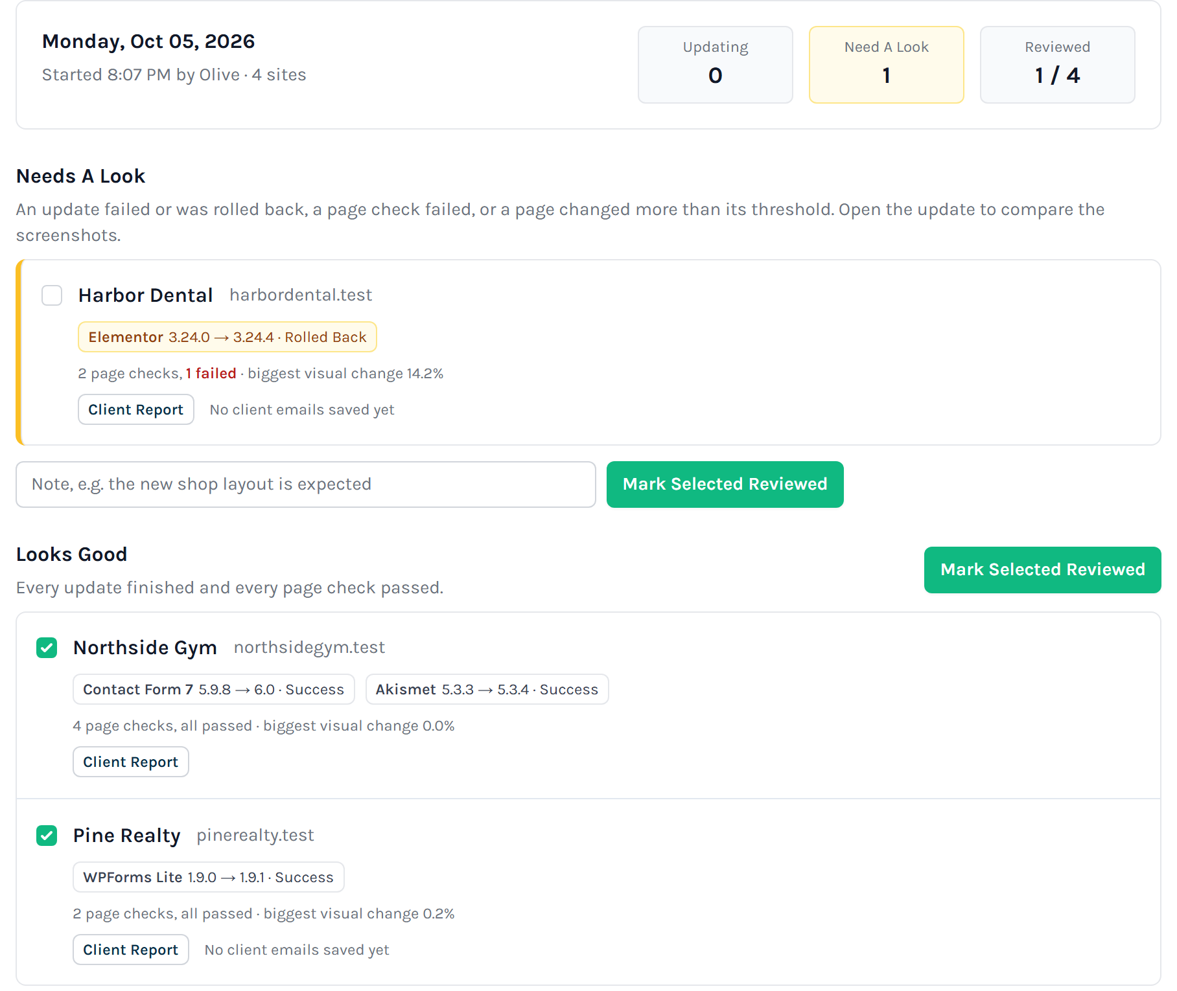Open Client Report for Harbor Dental
1177x991 pixels.
136,409
